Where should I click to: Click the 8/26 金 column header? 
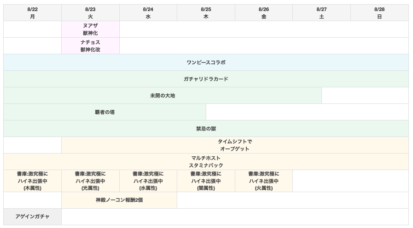pyautogui.click(x=264, y=12)
